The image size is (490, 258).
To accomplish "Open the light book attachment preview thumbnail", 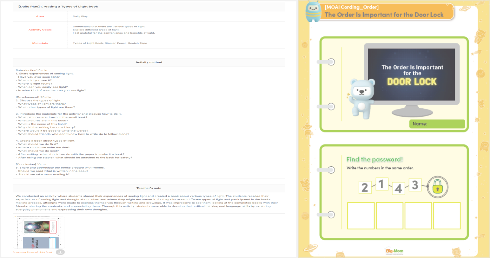I will click(39, 233).
